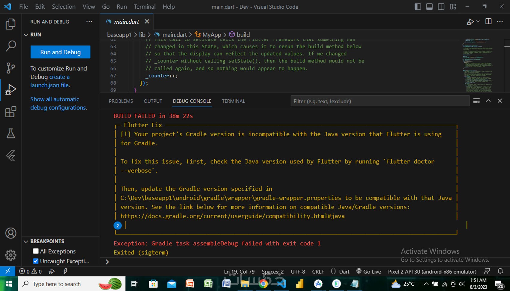Open the Run and Debug activity icon
This screenshot has height=291, width=510.
(10, 90)
